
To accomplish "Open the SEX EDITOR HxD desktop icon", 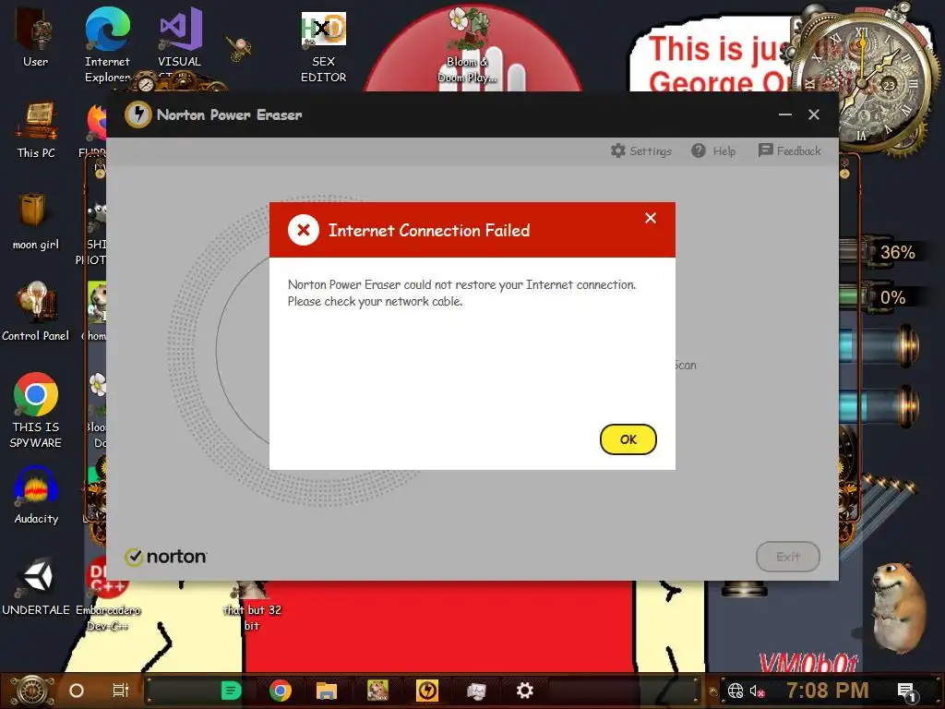I will tap(324, 47).
